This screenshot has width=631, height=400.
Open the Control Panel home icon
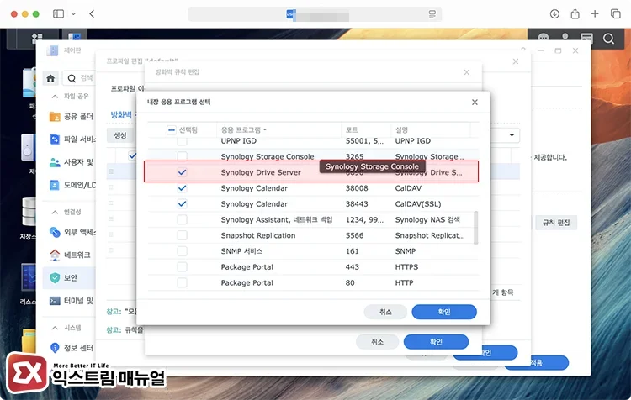click(51, 78)
